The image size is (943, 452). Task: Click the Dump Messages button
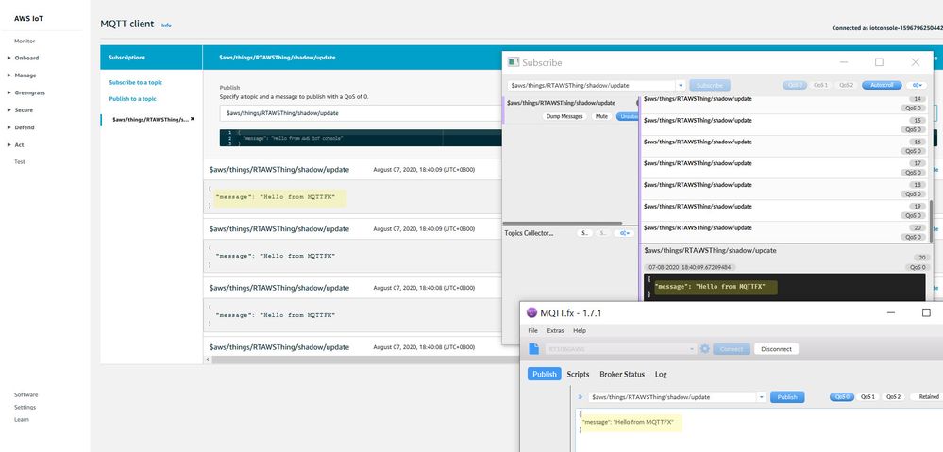click(x=564, y=116)
